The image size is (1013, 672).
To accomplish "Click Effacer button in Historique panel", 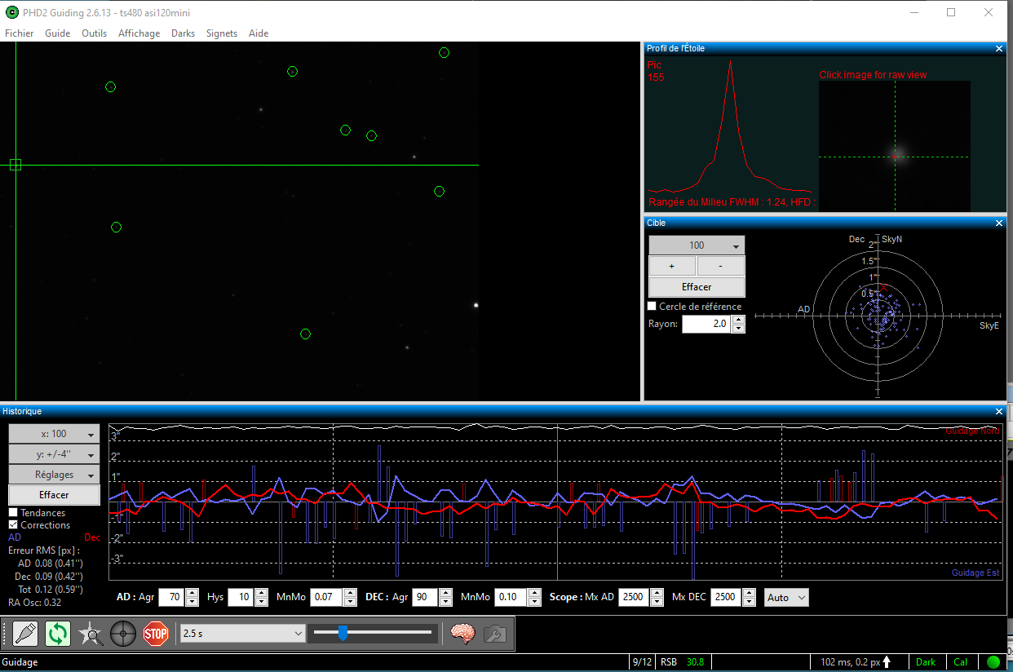I will click(x=54, y=495).
